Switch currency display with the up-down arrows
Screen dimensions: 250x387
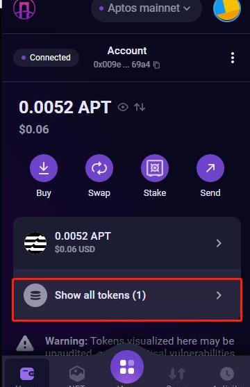pos(140,107)
